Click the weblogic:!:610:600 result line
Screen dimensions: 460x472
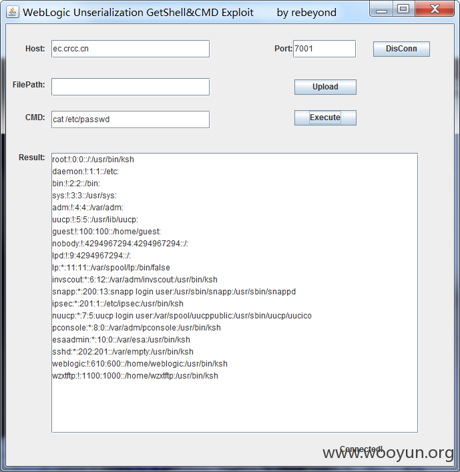[x=140, y=364]
